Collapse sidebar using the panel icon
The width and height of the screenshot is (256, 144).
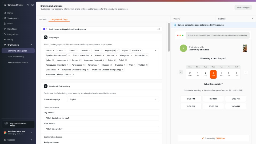coord(33,5)
